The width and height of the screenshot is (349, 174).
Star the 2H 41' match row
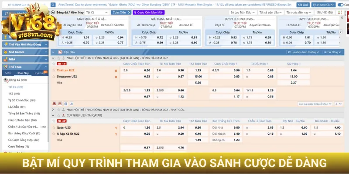[x=54, y=121]
